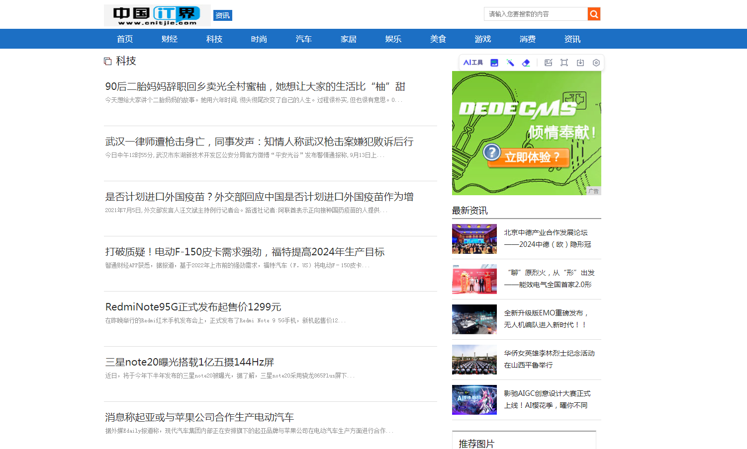This screenshot has width=747, height=449.
Task: Click the DEDECMS advertisement banner
Action: click(x=527, y=133)
